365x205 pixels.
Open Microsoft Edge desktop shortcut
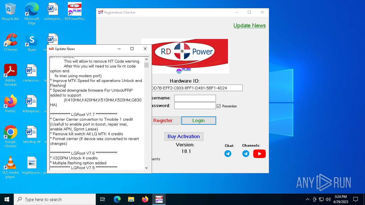(32, 13)
